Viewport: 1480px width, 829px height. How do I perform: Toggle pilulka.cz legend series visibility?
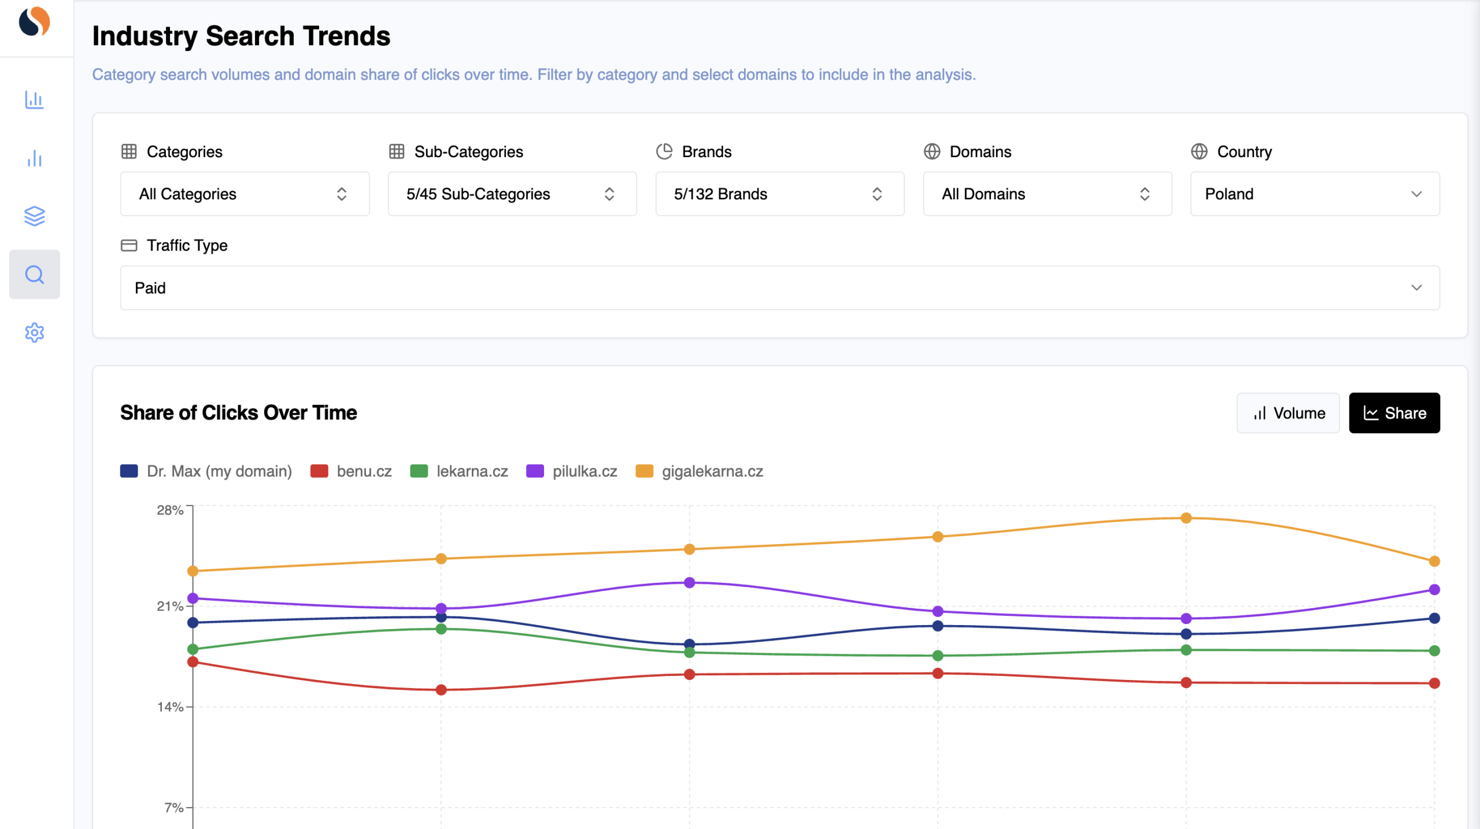571,471
